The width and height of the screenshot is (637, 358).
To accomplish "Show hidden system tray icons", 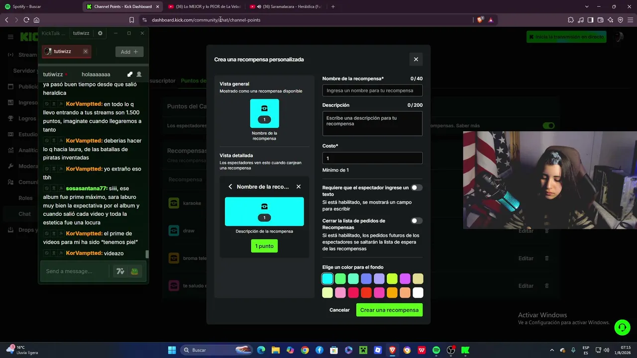I will tap(551, 350).
